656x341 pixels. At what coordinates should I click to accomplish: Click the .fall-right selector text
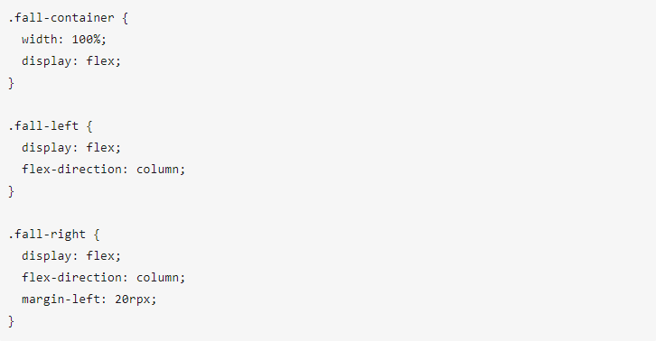(47, 235)
